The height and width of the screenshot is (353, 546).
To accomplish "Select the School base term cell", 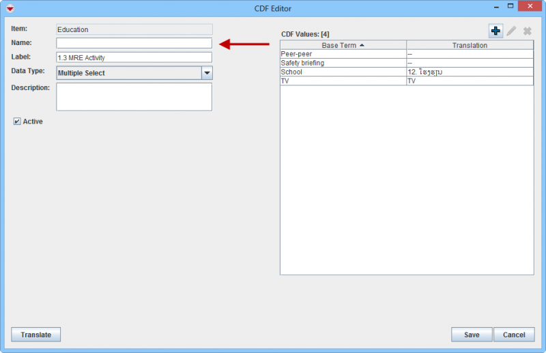I will 343,72.
